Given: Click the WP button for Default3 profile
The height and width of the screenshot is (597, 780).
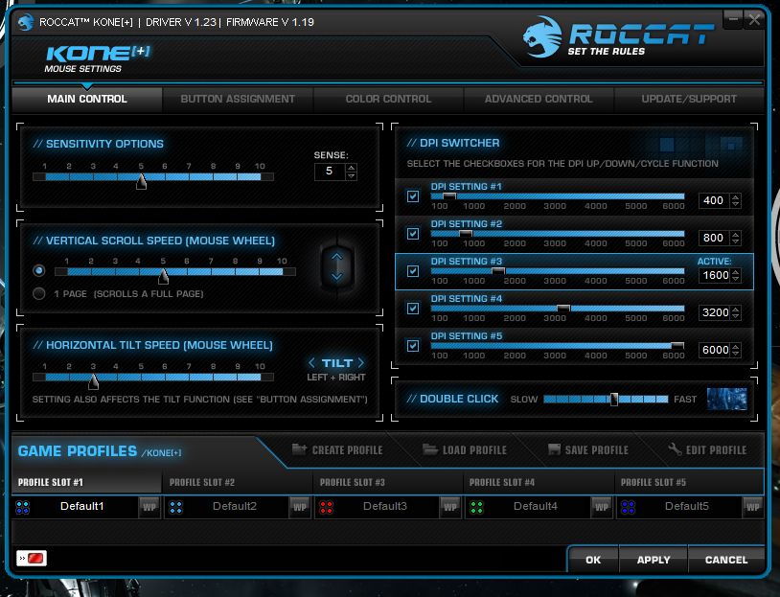Looking at the screenshot, I should tap(450, 507).
